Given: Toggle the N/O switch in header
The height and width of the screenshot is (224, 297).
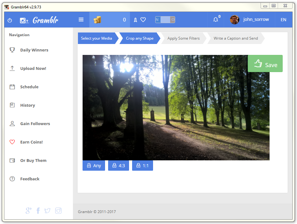Looking at the screenshot, I should coord(165,20).
